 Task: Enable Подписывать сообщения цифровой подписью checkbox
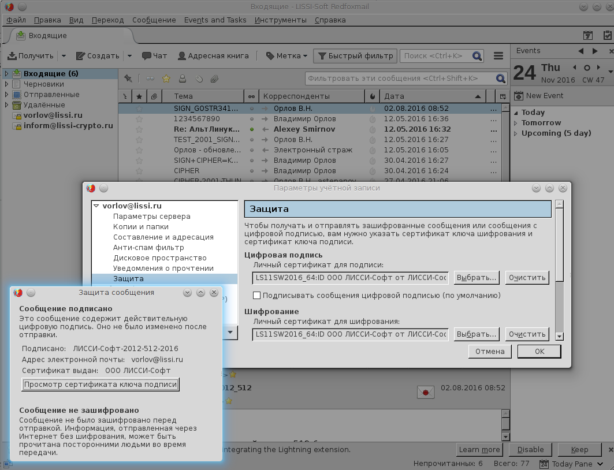click(x=257, y=296)
